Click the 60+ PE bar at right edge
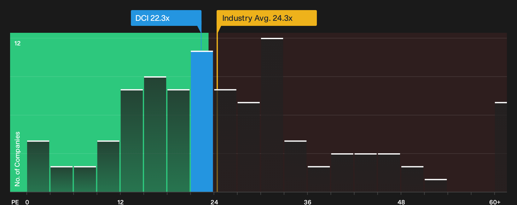 (501, 147)
